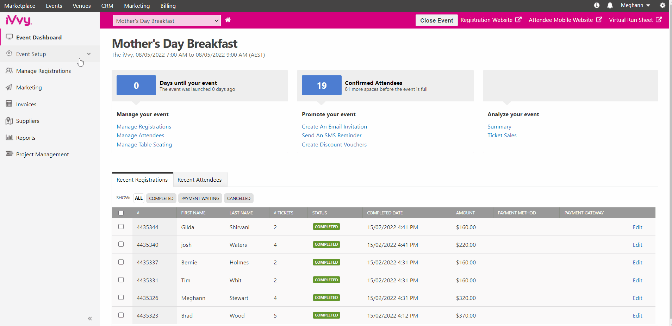Open Manage Table Seating link
672x326 pixels.
coord(144,144)
